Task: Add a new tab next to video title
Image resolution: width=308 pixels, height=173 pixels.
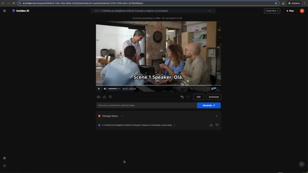Action: 209,11
